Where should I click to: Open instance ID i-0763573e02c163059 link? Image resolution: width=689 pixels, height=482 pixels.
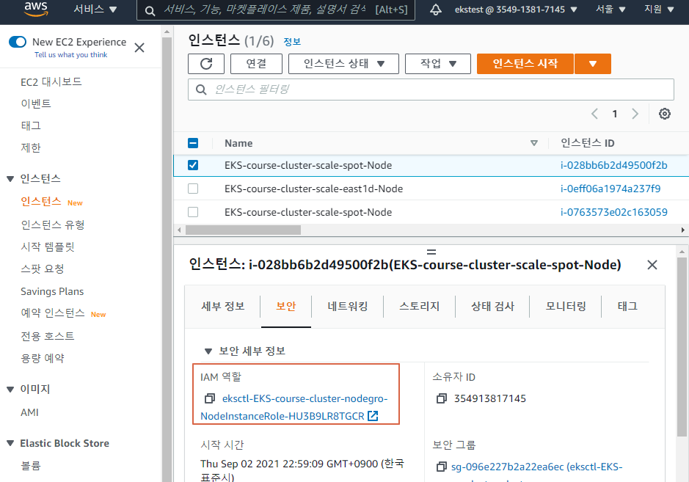point(613,212)
